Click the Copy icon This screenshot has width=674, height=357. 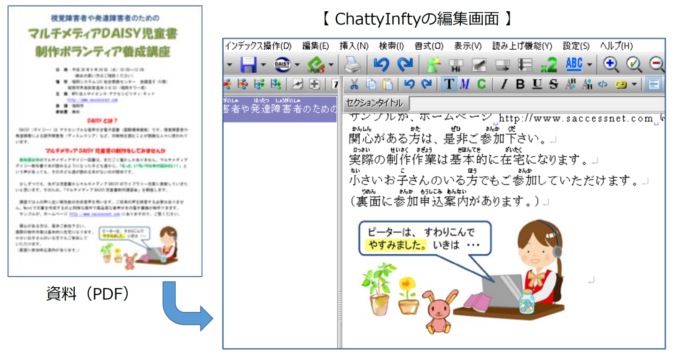(x=371, y=84)
